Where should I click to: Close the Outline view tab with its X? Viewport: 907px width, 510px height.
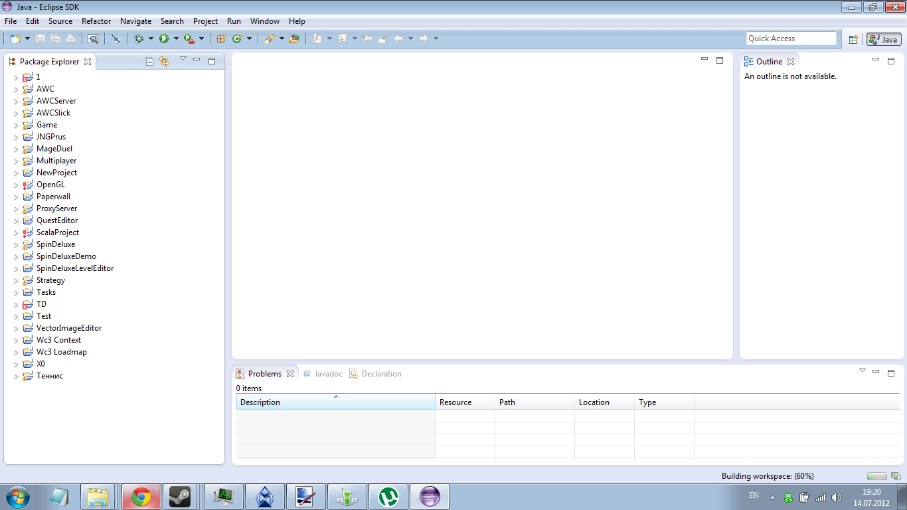point(791,62)
